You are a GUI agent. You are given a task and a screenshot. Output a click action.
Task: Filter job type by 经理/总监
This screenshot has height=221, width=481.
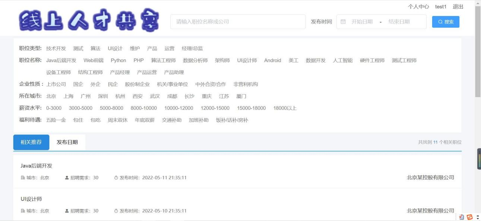(192, 49)
